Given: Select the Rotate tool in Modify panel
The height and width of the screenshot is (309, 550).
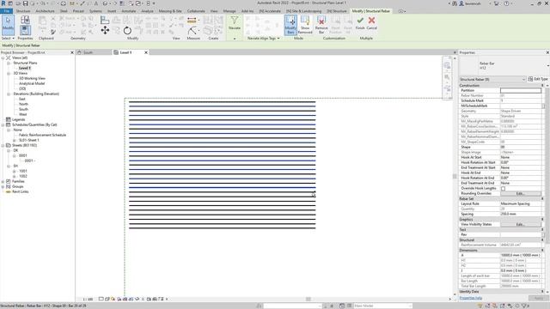Looking at the screenshot, I should tap(127, 31).
